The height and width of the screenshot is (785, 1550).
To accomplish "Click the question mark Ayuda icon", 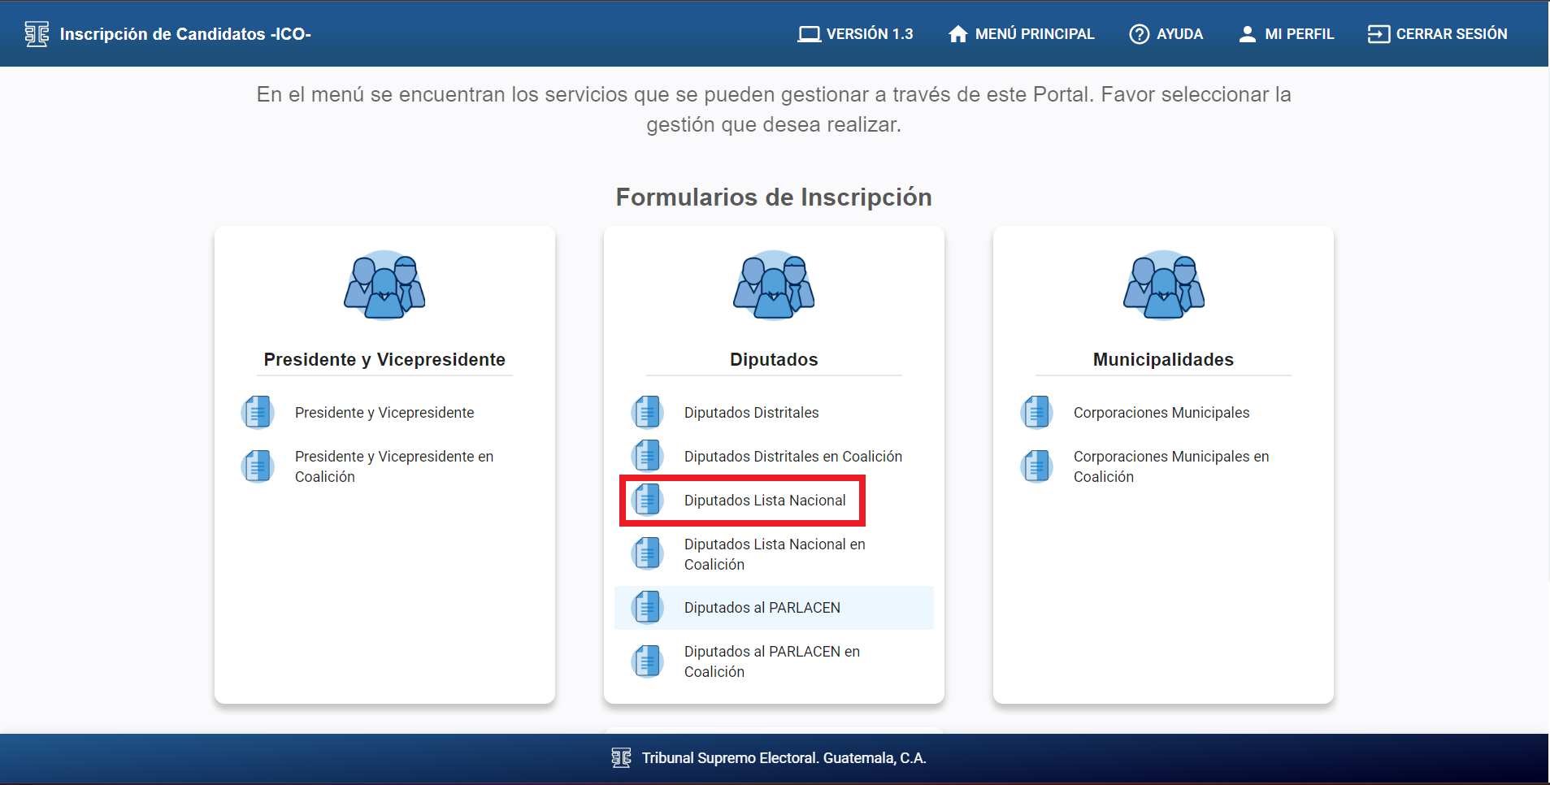I will tap(1140, 34).
